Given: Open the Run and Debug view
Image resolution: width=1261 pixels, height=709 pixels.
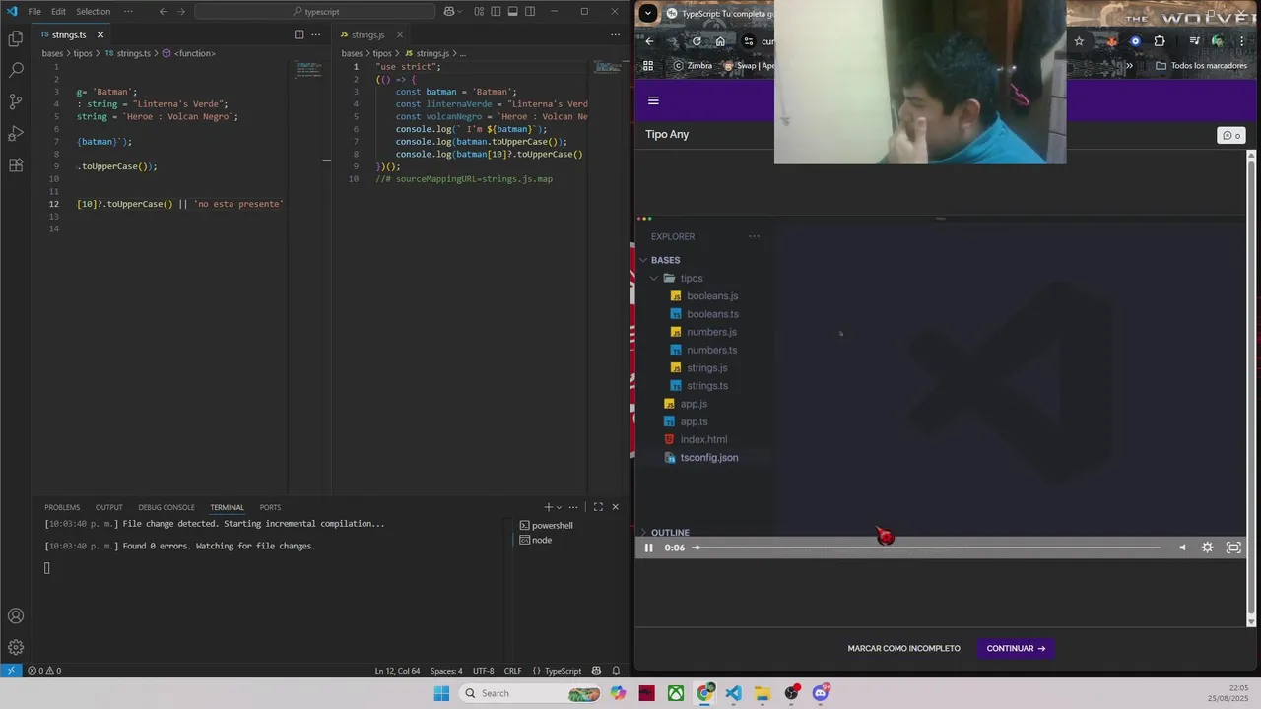Looking at the screenshot, I should [x=16, y=133].
